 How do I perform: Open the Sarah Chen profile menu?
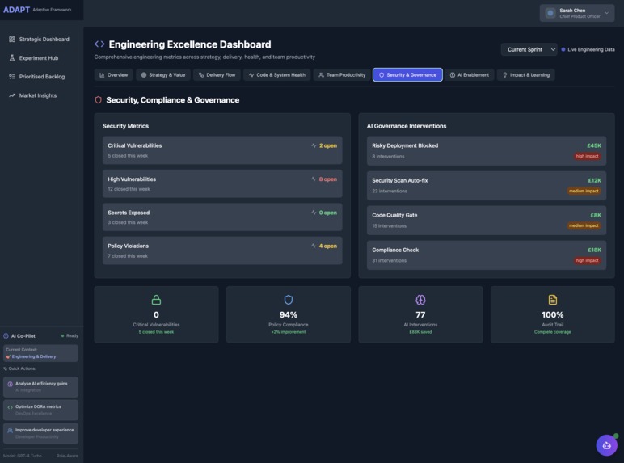pos(576,13)
